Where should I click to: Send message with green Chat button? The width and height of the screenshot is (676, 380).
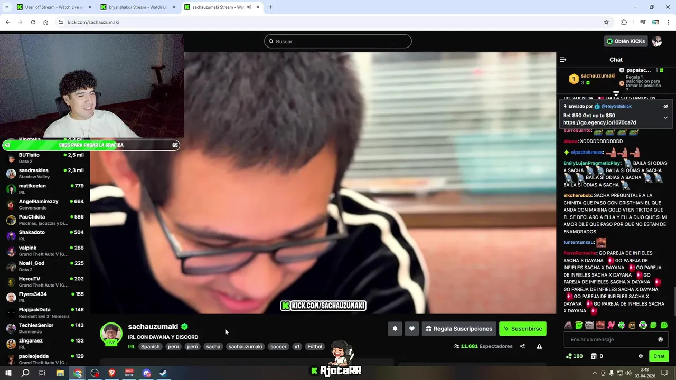(659, 356)
